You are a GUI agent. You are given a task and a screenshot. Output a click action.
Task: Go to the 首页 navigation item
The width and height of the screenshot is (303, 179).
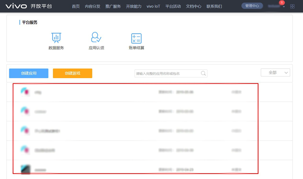click(75, 6)
